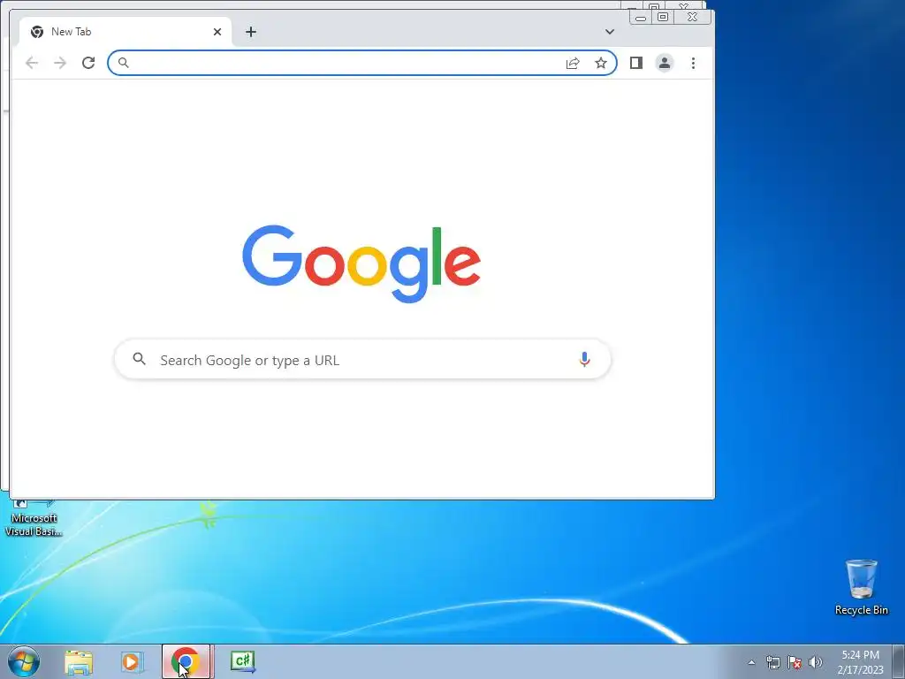Open Windows Explorer from taskbar
Viewport: 905px width, 679px height.
(x=79, y=661)
